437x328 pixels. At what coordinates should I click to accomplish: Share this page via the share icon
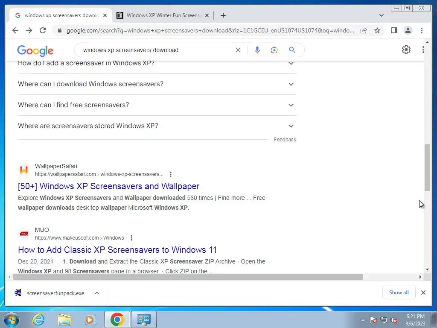click(x=364, y=30)
